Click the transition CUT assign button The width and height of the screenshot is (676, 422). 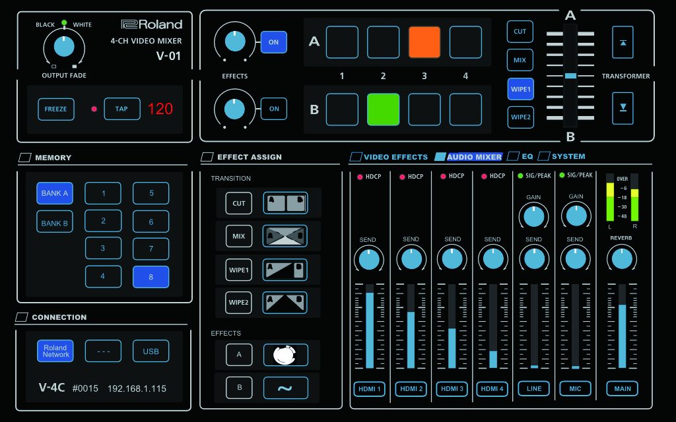point(239,203)
